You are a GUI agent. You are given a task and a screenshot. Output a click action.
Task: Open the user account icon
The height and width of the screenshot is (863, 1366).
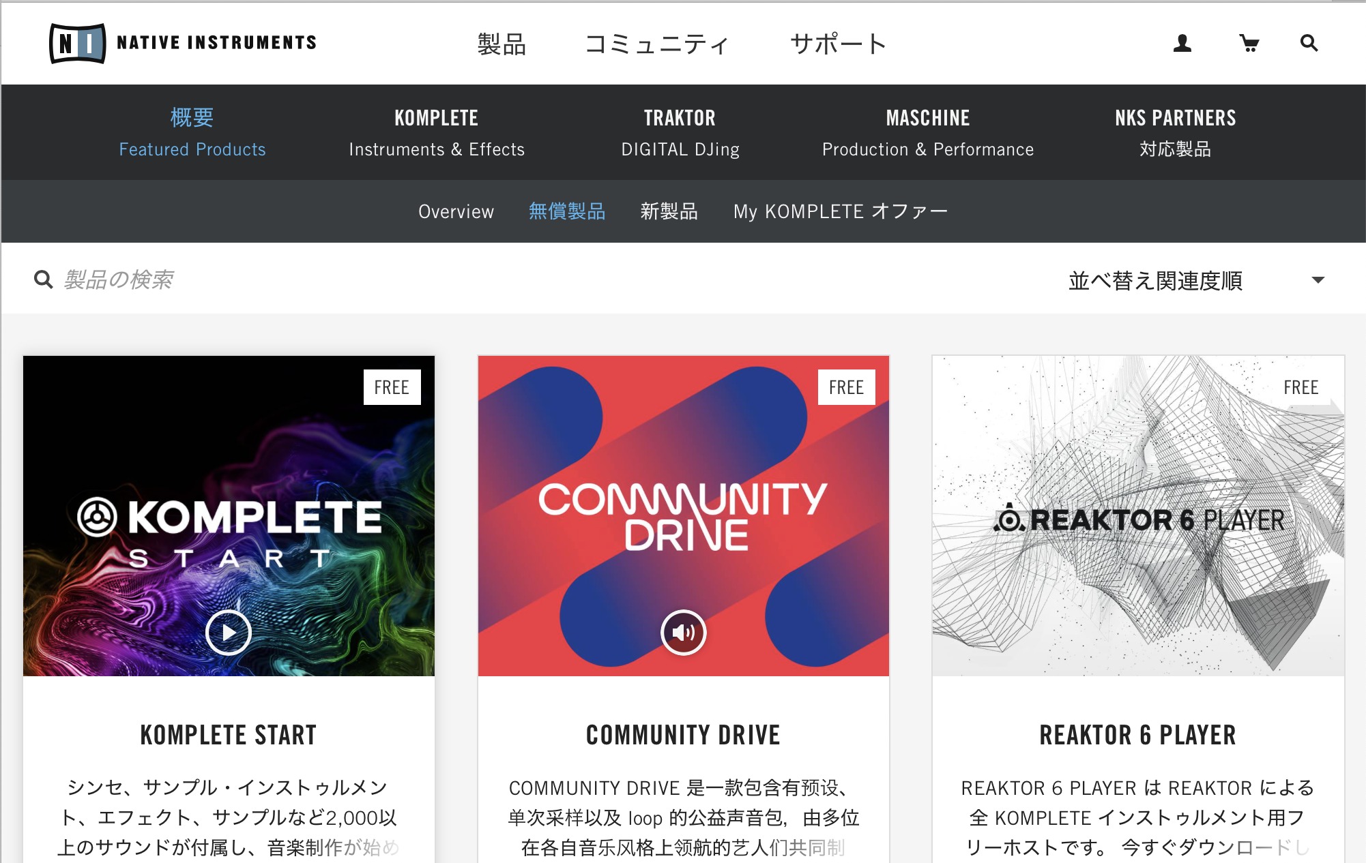point(1182,44)
